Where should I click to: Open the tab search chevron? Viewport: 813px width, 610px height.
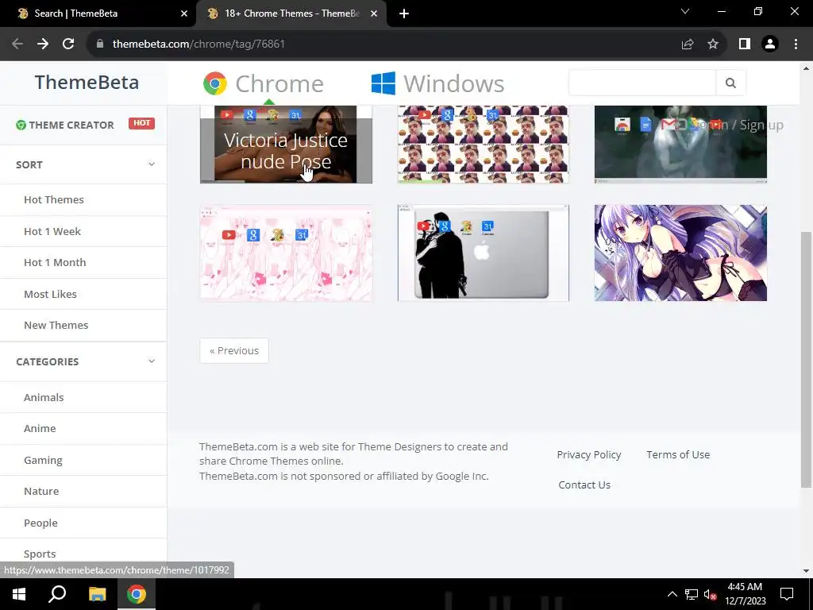pyautogui.click(x=685, y=11)
